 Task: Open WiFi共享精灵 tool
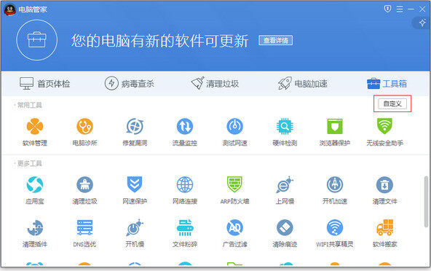coord(334,233)
